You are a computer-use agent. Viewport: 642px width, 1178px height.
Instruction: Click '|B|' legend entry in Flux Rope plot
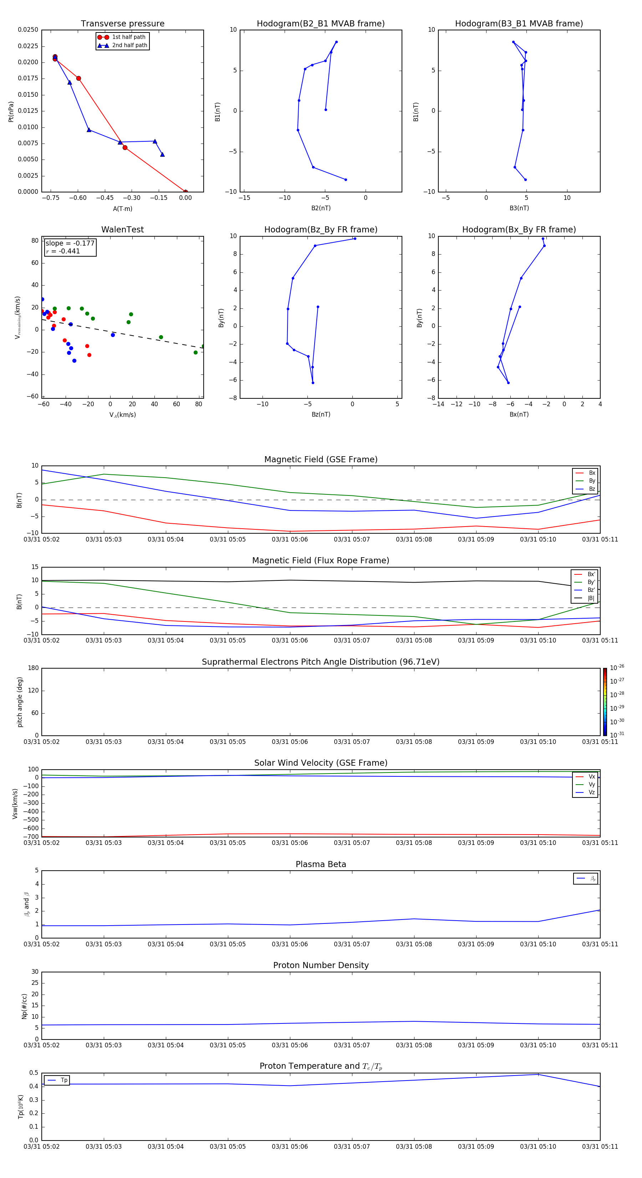pyautogui.click(x=585, y=598)
